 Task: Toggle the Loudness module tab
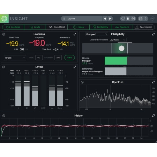coord(13,27)
